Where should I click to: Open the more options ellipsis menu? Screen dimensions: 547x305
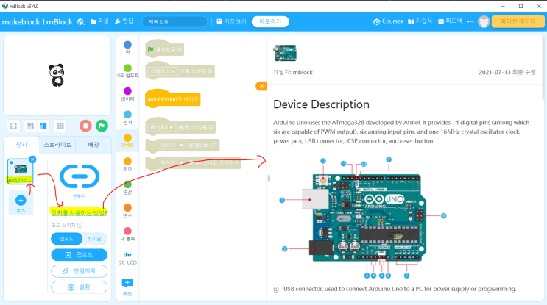470,21
